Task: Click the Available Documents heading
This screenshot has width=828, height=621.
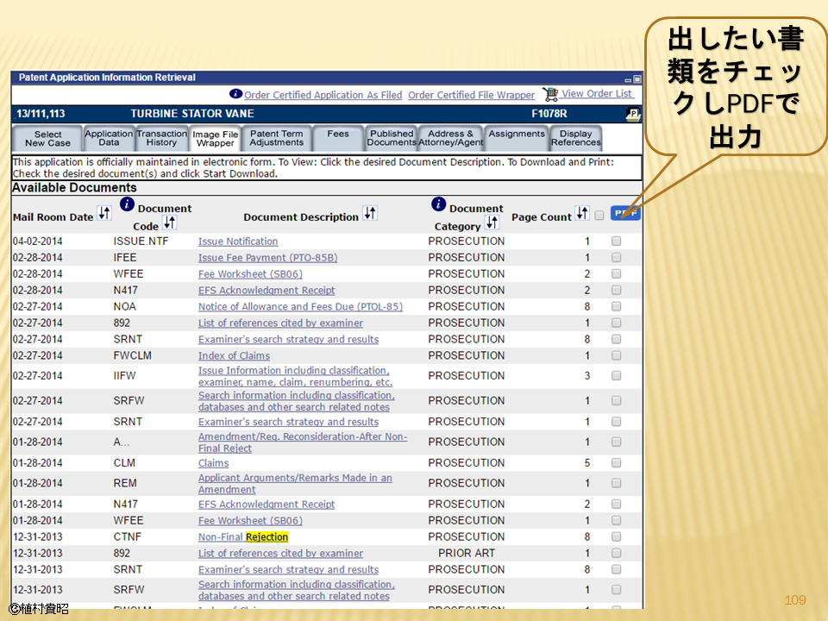Action: pyautogui.click(x=74, y=188)
